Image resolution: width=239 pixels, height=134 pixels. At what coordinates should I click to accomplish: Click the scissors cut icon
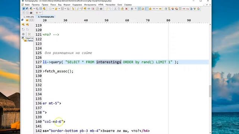[x=115, y=9]
